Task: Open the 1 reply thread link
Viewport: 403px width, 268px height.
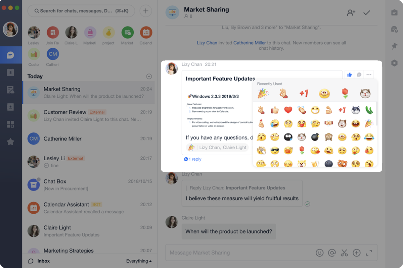Action: click(193, 159)
